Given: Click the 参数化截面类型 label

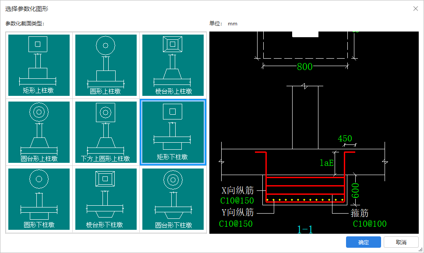Looking at the screenshot, I should pos(25,24).
